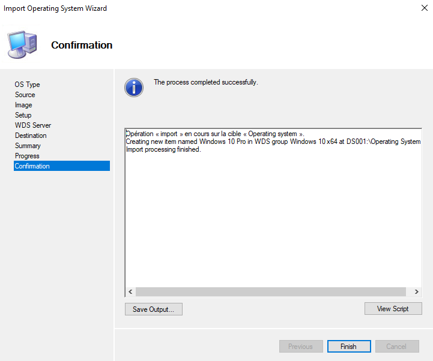433x361 pixels.
Task: Open the View Script button
Action: 393,309
